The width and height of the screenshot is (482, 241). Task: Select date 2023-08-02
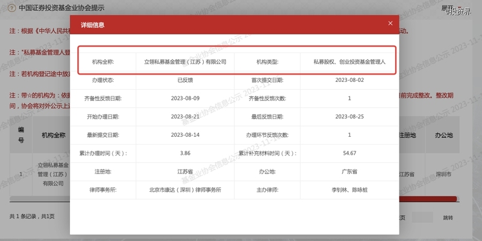[349, 80]
